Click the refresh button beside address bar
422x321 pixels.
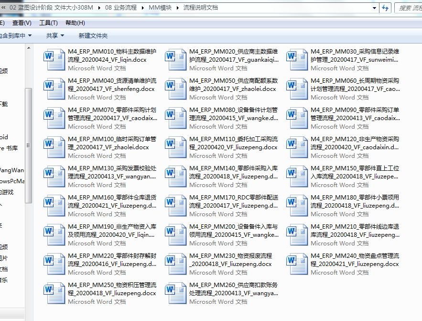pos(385,8)
